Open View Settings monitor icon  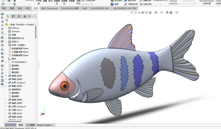click(x=177, y=12)
